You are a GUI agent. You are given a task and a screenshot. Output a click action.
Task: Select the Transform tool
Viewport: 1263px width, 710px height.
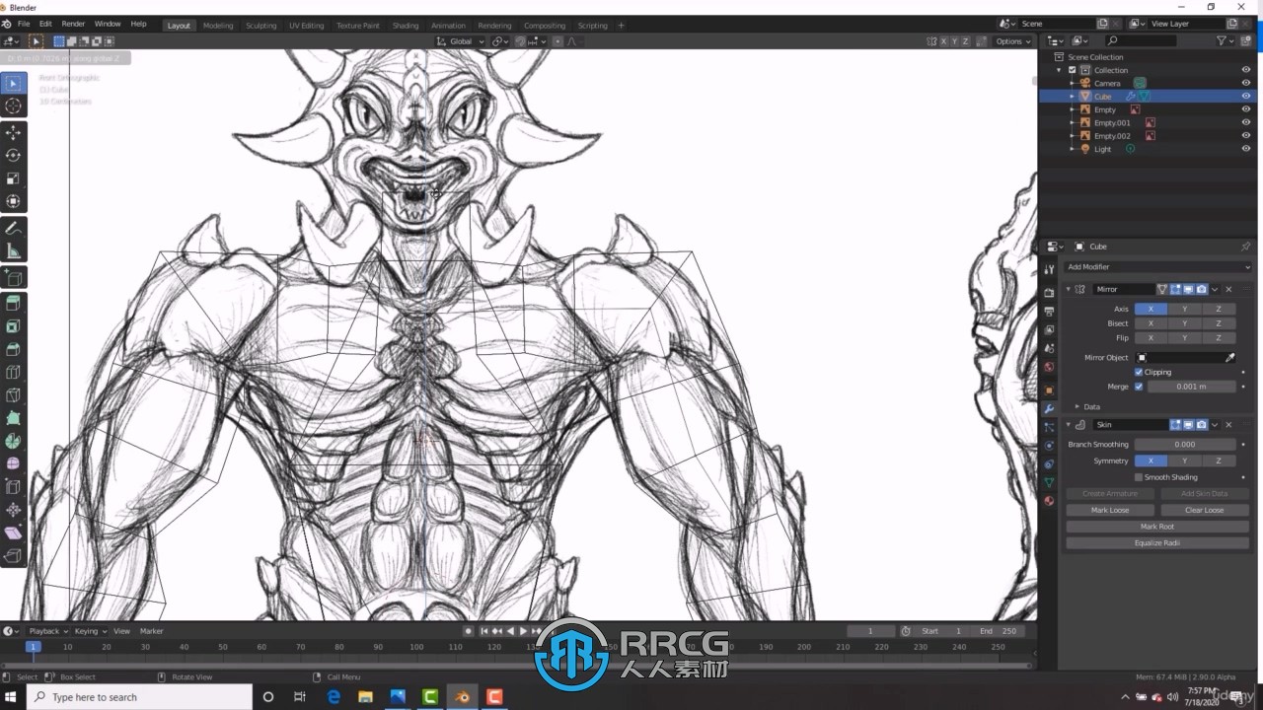coord(13,201)
